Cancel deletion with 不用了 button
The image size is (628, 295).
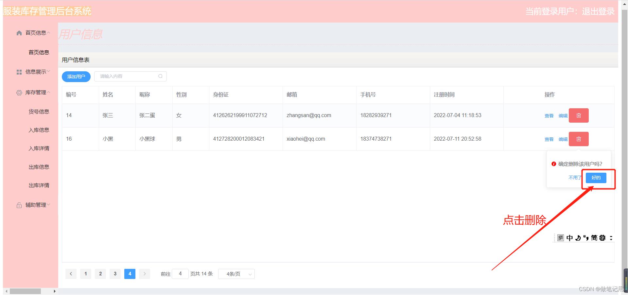[575, 178]
